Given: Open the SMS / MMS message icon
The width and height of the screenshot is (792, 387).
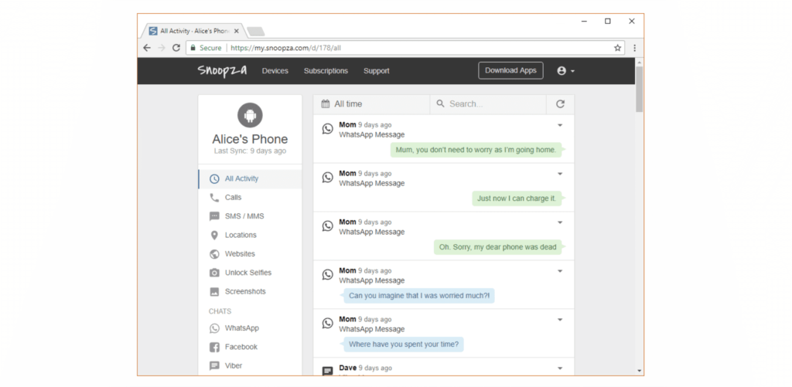Looking at the screenshot, I should tap(215, 216).
